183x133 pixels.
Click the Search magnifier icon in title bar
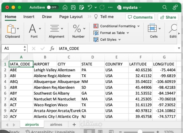[x=165, y=7]
